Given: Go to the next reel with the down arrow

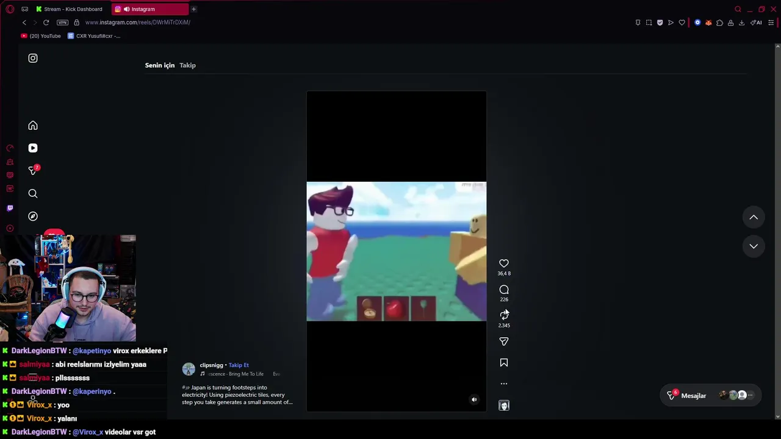Looking at the screenshot, I should click(754, 246).
